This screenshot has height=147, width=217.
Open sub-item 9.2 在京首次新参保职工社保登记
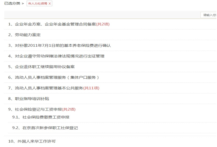tap(50, 128)
